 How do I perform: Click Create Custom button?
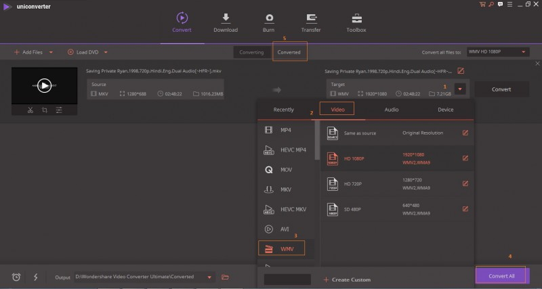pos(347,280)
